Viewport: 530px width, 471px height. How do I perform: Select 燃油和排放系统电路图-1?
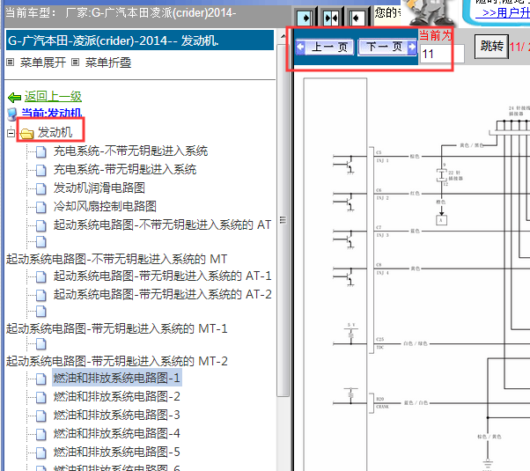pos(116,378)
